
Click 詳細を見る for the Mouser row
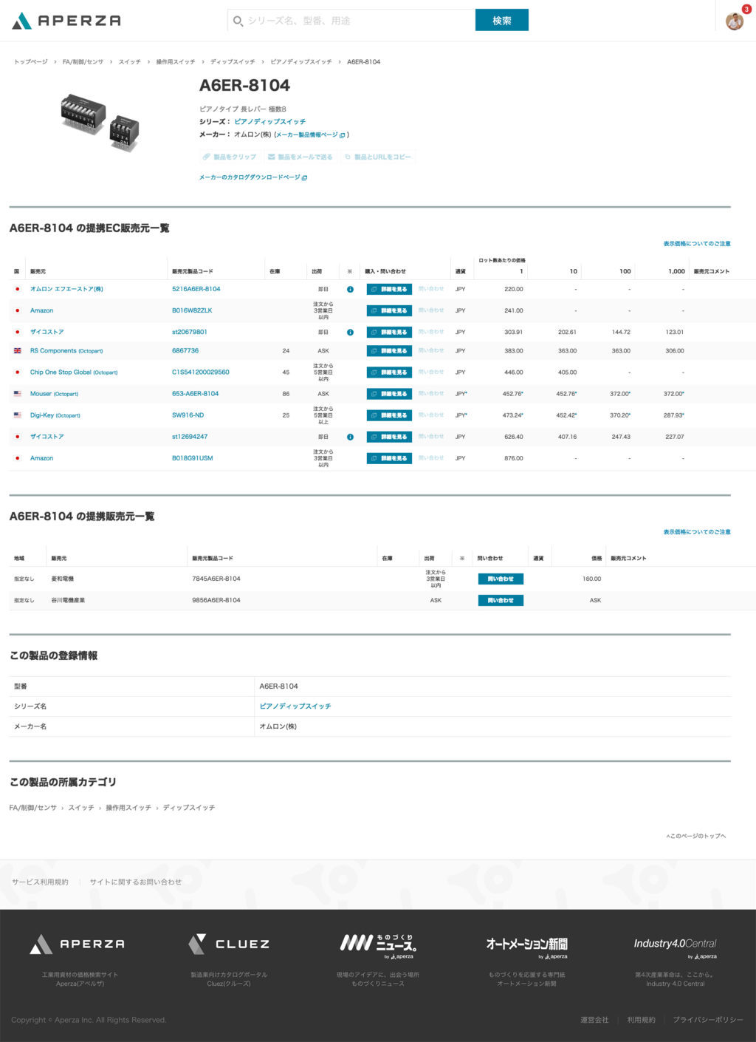(389, 394)
